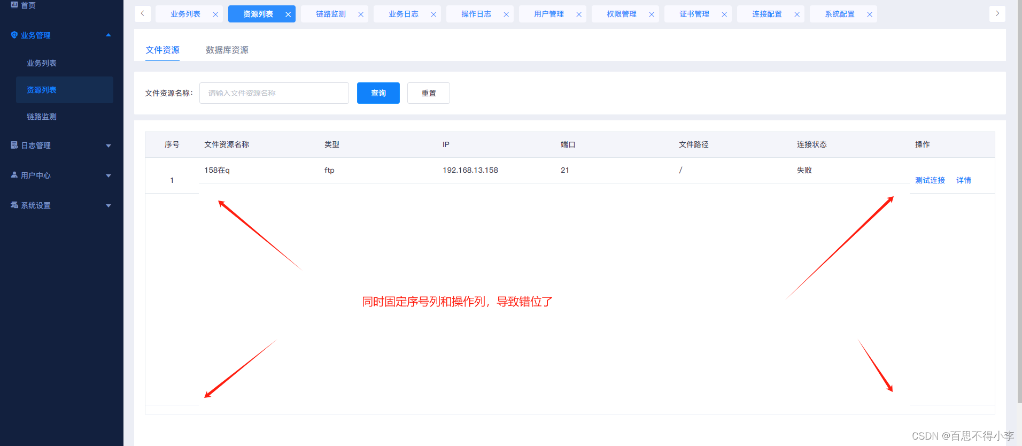
Task: Click the 失败 connection status cell
Action: (804, 170)
